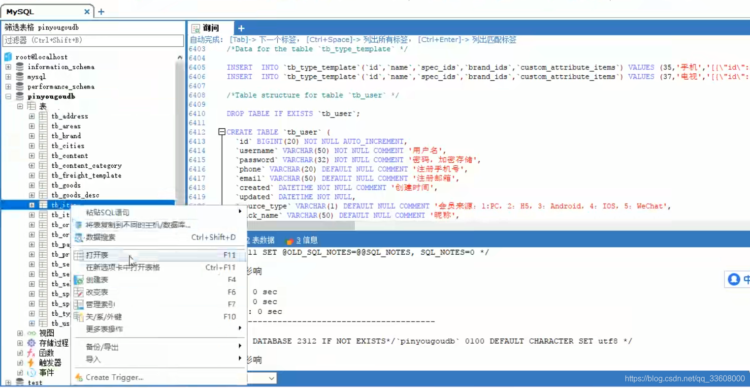Click the 函数 functions fx icon

(x=32, y=353)
